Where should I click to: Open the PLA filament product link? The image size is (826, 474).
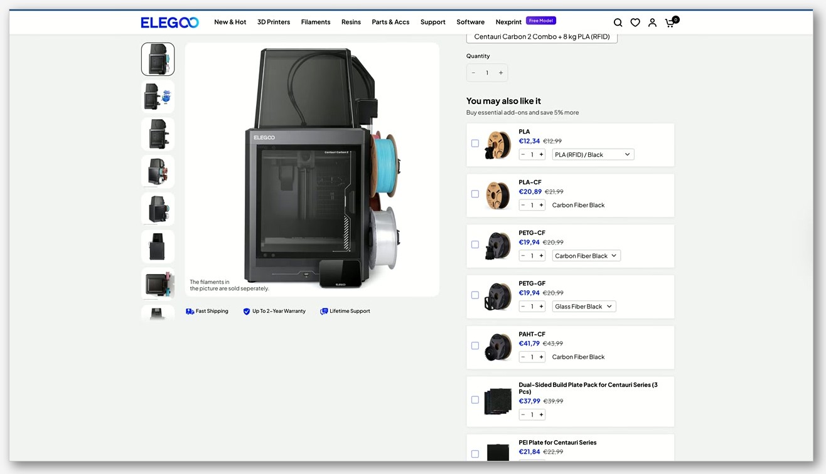(524, 132)
